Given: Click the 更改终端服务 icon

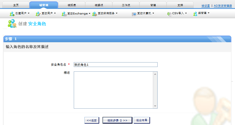Looking at the screenshot, I should tap(94, 14).
